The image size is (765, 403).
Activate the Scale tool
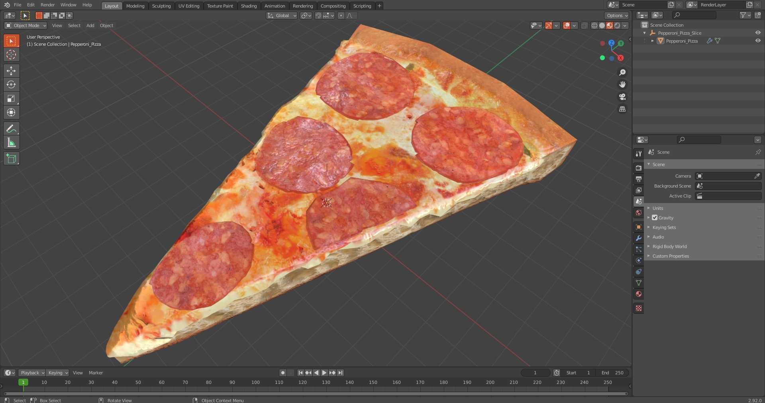(11, 98)
